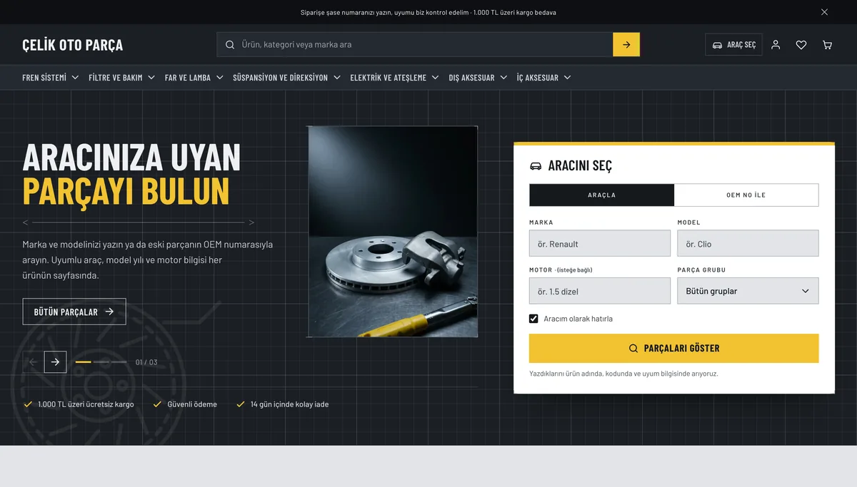The image size is (857, 487).
Task: Click the 1.000 TL üzeri ücretsiz kargo text
Action: (x=86, y=404)
